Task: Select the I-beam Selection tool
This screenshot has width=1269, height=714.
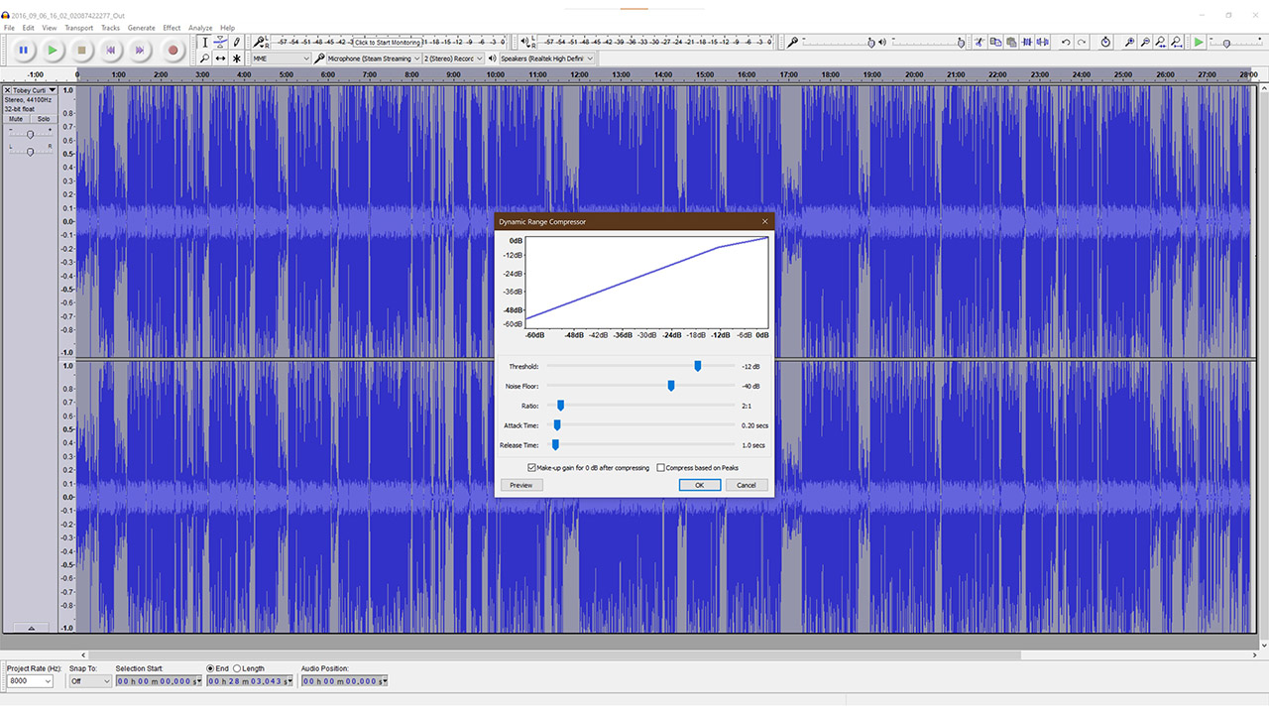Action: tap(205, 43)
